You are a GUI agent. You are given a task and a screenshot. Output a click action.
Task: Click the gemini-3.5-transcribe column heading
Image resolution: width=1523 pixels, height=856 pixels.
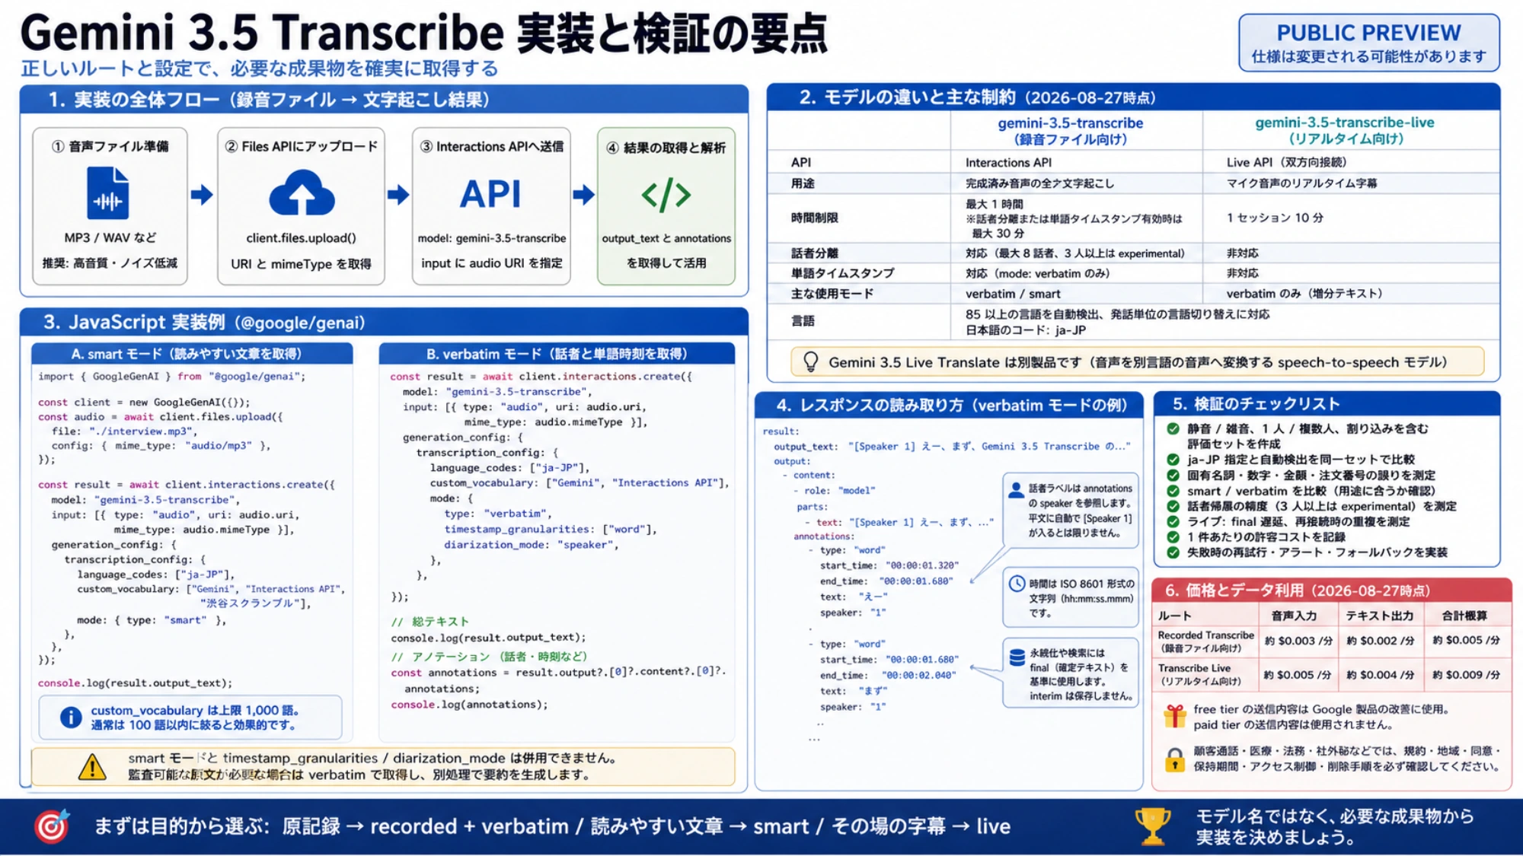pyautogui.click(x=1071, y=131)
